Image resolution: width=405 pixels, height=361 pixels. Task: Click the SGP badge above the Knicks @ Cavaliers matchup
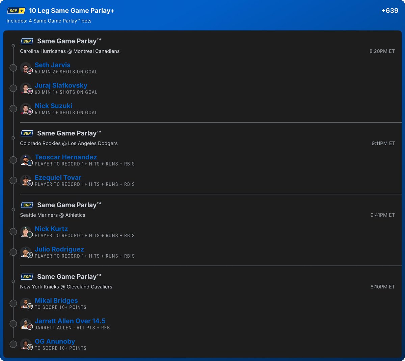27,277
